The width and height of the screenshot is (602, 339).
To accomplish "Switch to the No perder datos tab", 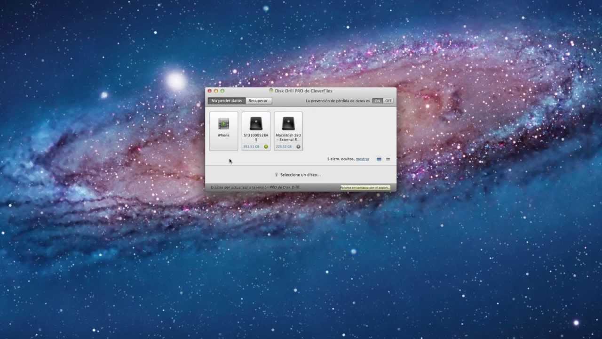I will point(227,101).
